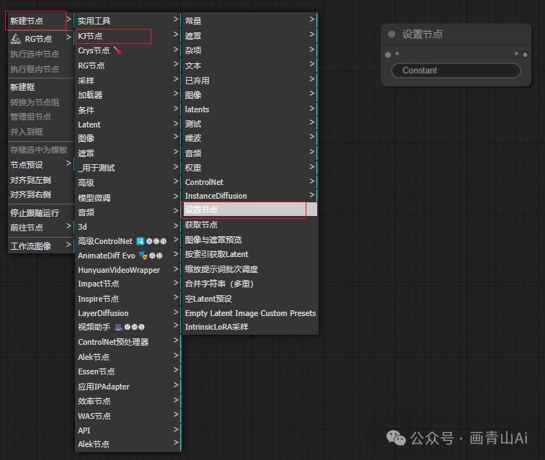This screenshot has width=545, height=460.
Task: Expand the 前往节点 submenu
Action: tap(40, 227)
